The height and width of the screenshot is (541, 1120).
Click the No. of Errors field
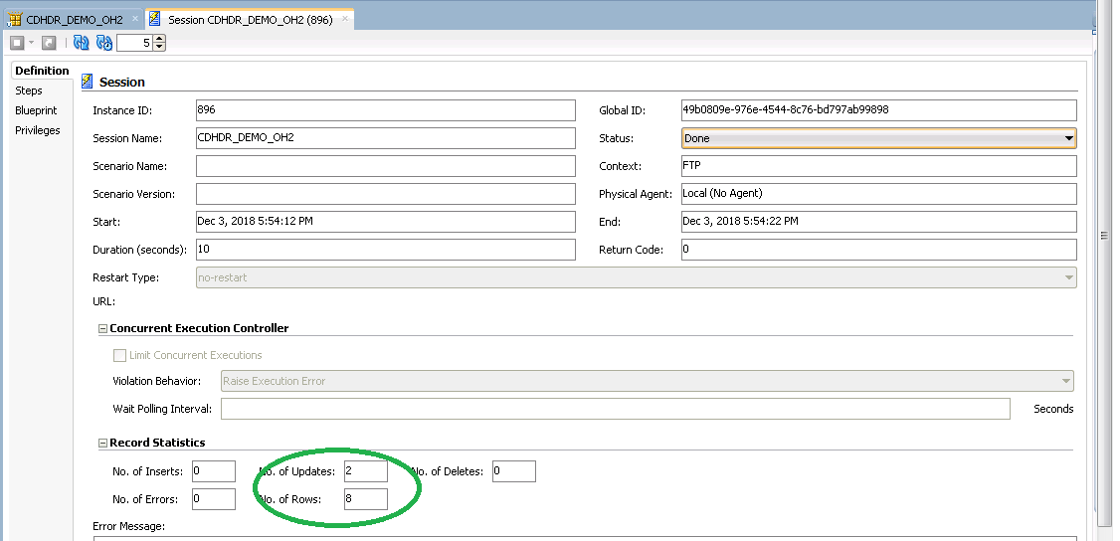click(x=214, y=499)
